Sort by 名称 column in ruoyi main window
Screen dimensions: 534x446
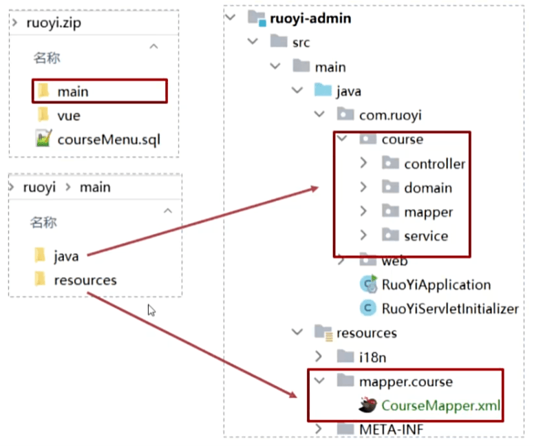[43, 222]
